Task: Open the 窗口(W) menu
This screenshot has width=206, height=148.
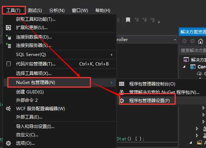Action: pyautogui.click(x=80, y=11)
